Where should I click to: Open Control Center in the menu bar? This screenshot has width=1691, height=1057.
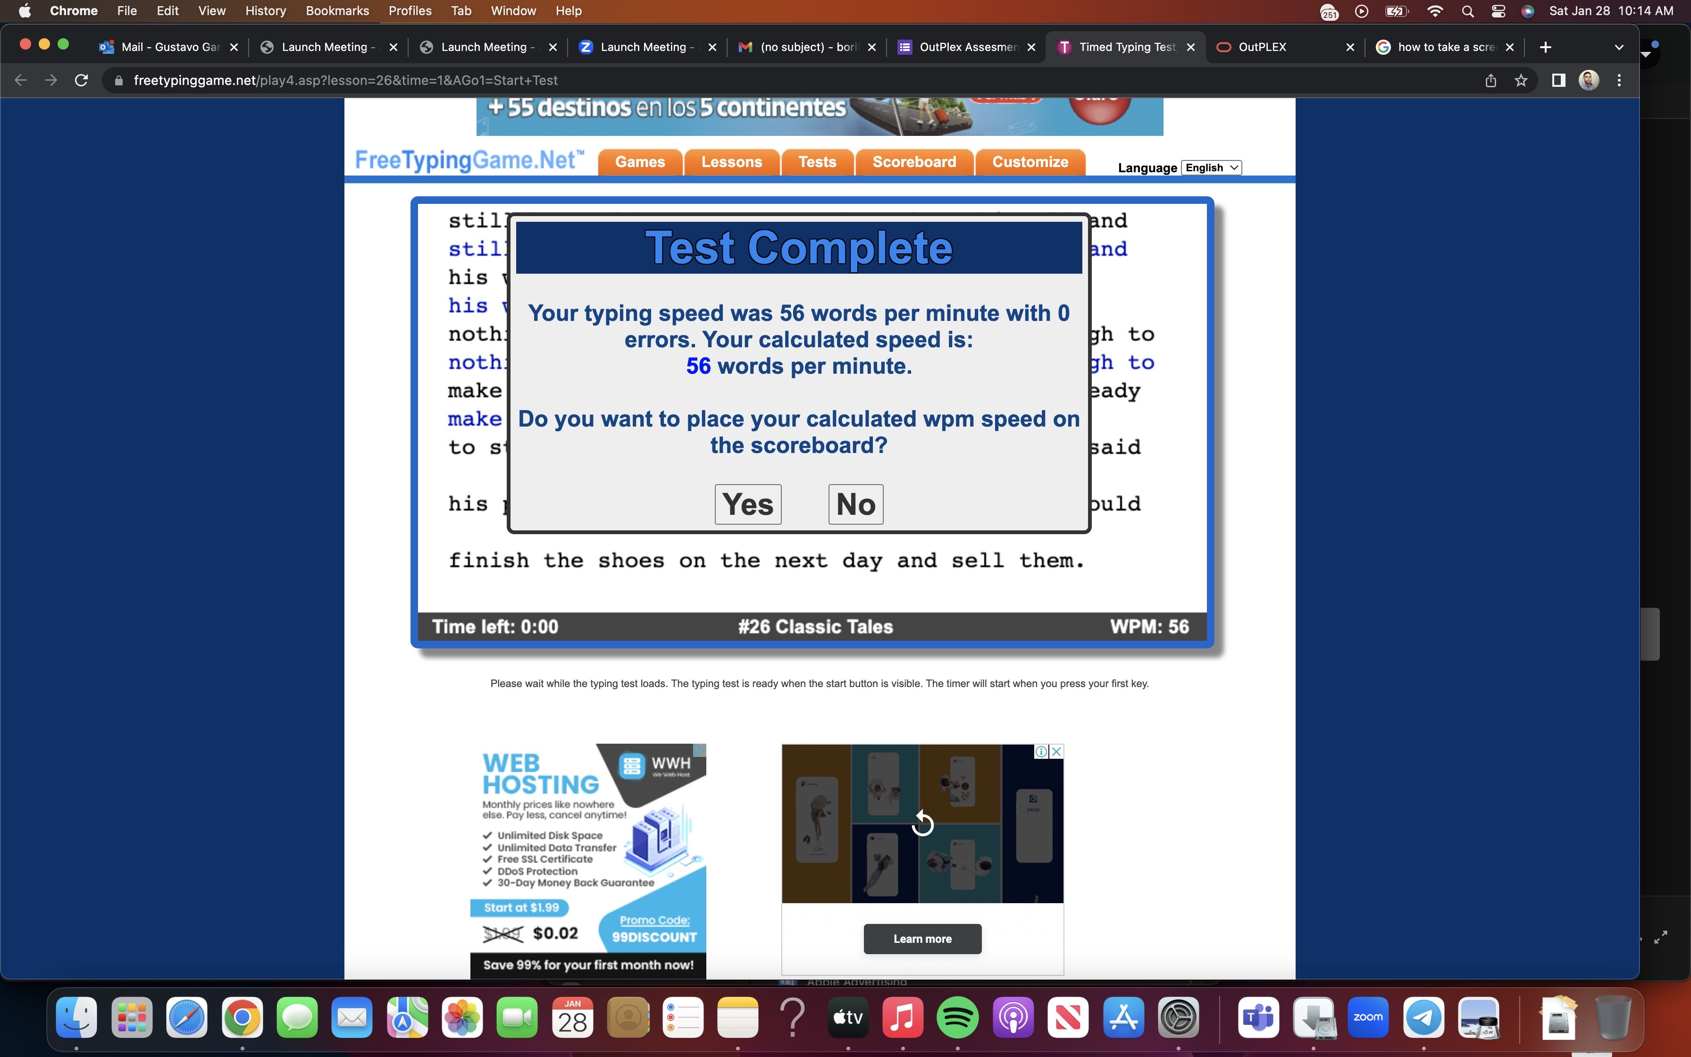click(x=1498, y=10)
